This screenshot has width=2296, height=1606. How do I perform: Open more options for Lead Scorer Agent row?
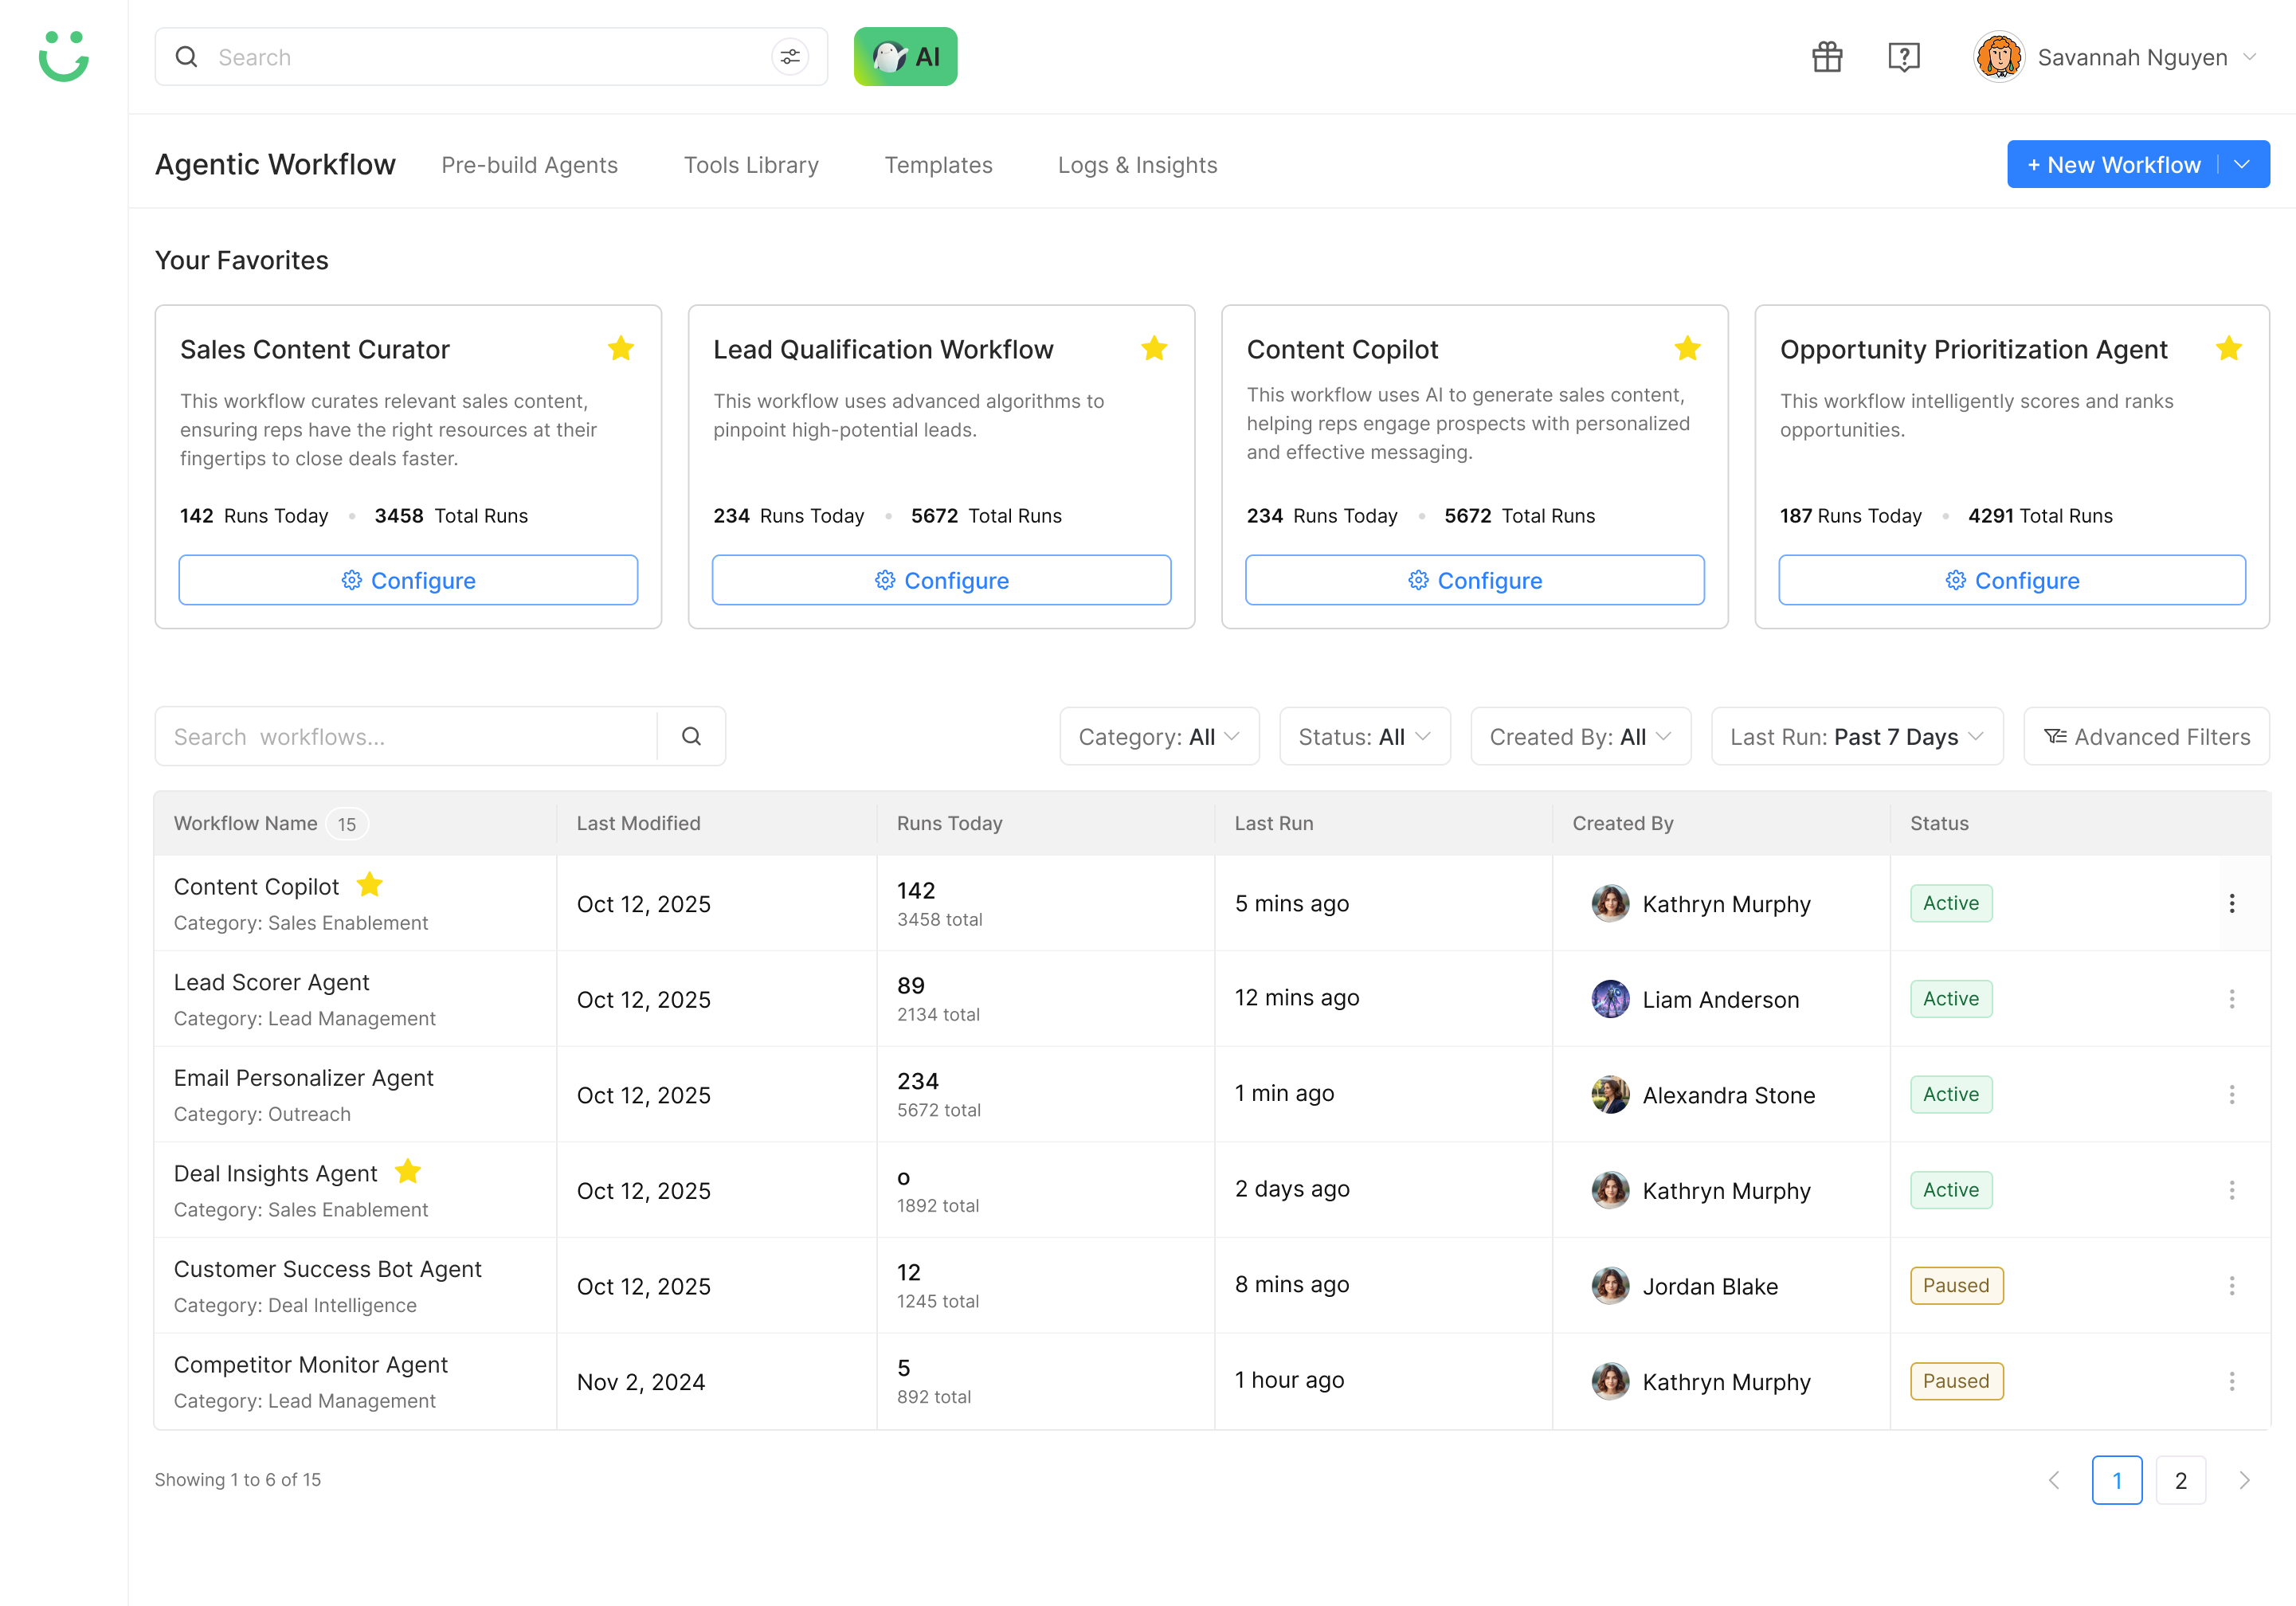[2231, 999]
